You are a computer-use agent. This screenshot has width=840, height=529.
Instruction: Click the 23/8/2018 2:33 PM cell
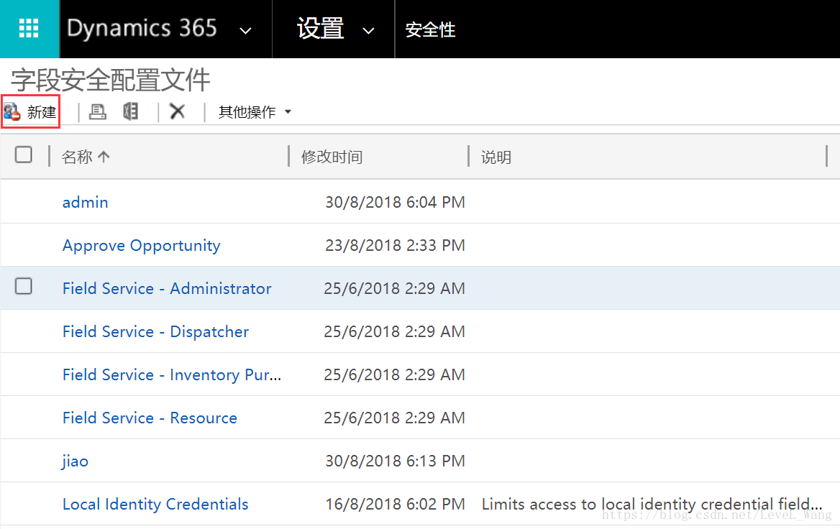tap(396, 245)
